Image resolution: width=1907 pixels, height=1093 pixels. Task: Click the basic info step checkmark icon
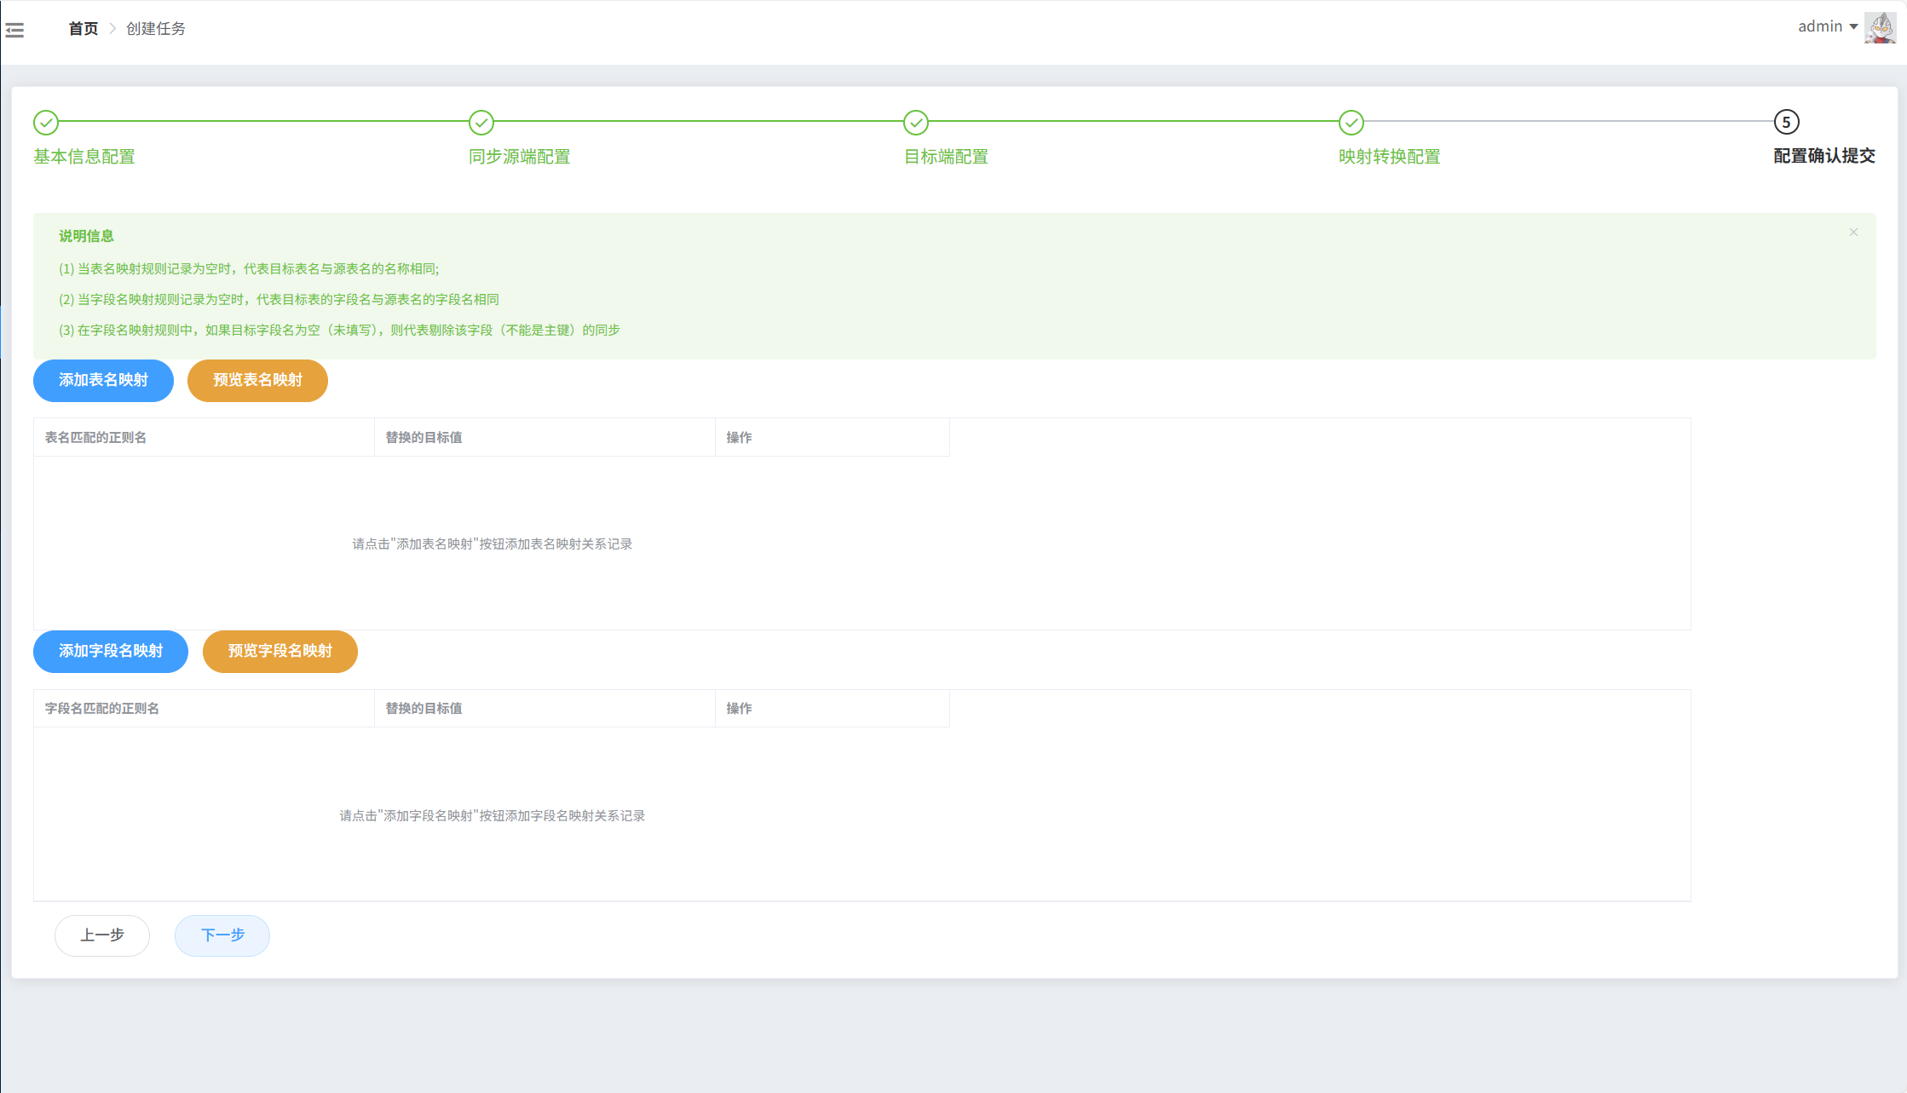click(46, 123)
